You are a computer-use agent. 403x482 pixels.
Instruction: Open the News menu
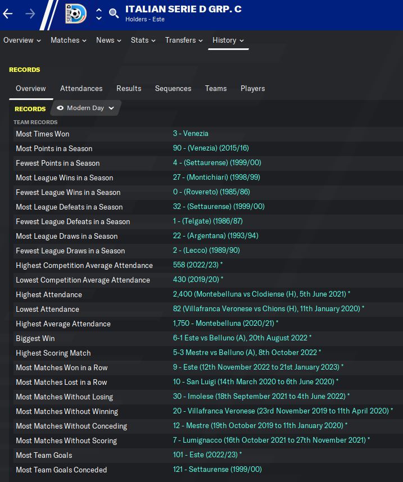tap(108, 40)
